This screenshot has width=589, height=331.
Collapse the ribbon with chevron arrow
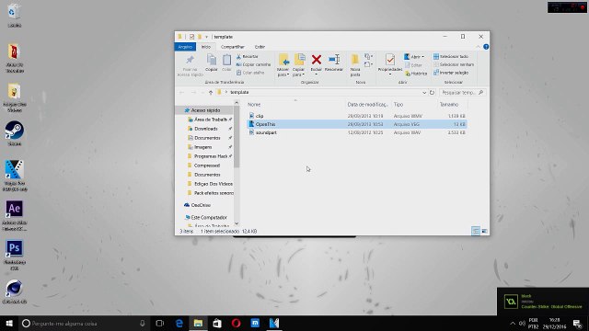[x=478, y=47]
